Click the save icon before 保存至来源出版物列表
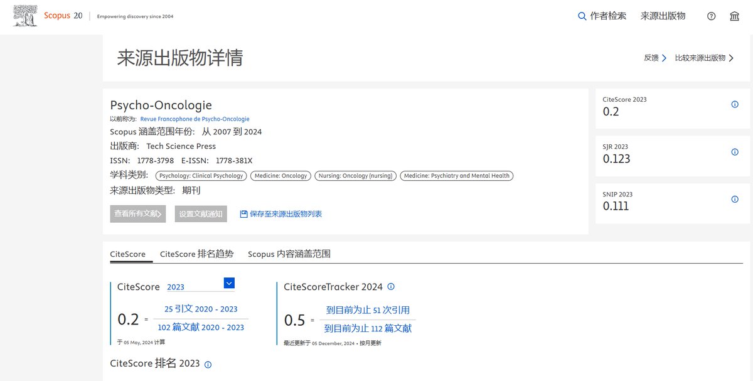 tap(243, 214)
